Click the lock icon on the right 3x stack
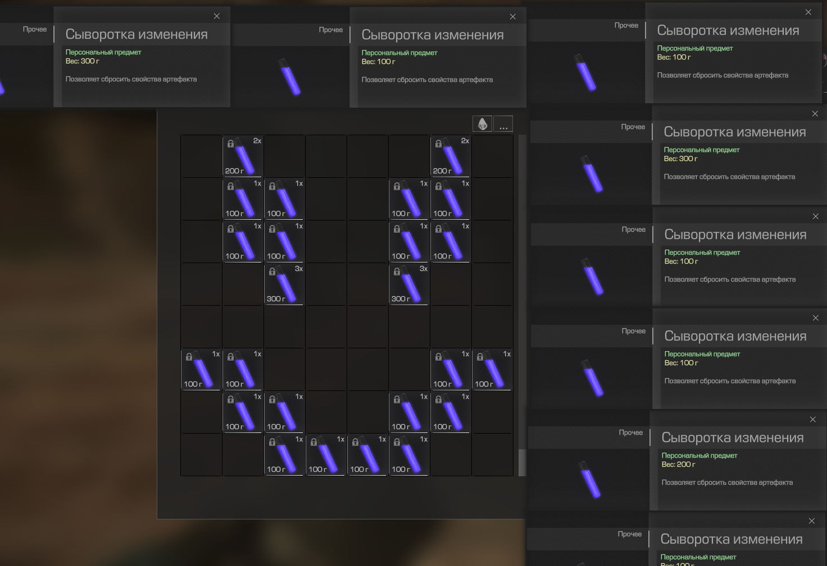827x566 pixels. 397,272
